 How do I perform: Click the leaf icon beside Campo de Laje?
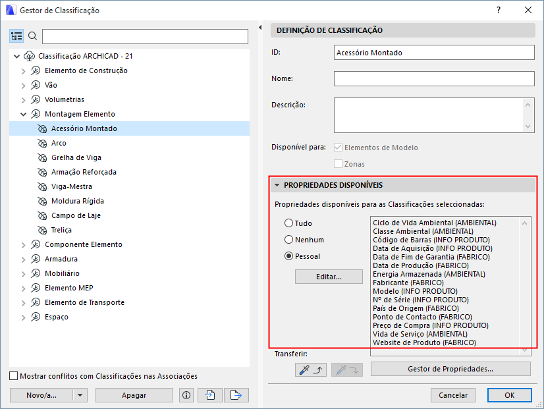click(42, 216)
